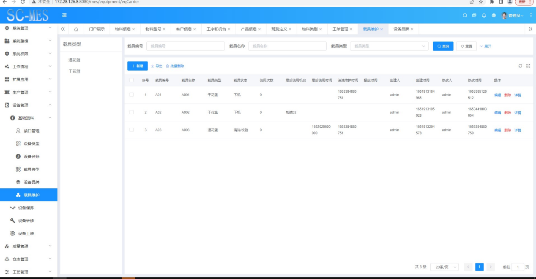This screenshot has width=536, height=279.
Task: Expand the 系统权限 sidebar menu
Action: coord(29,54)
